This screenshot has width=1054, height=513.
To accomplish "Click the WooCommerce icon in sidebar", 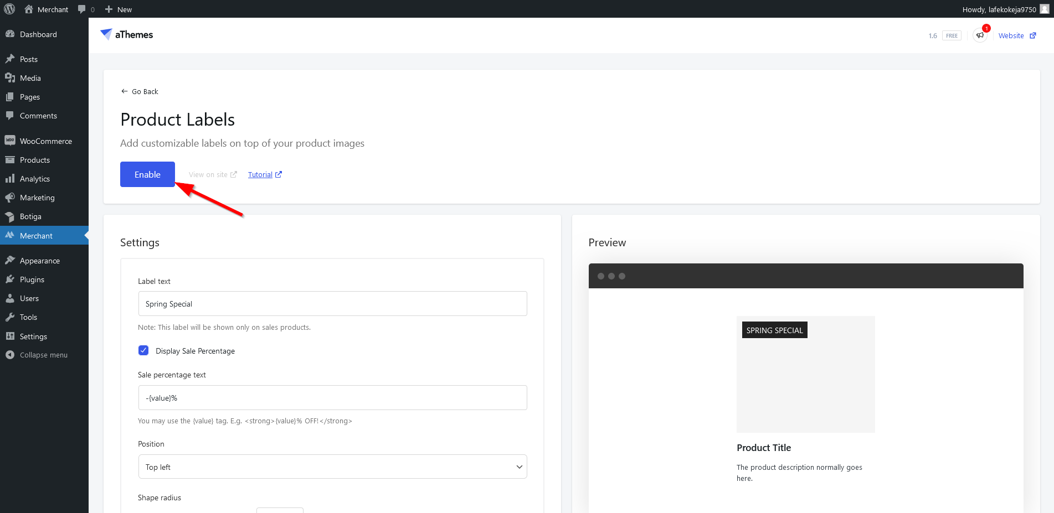I will tap(10, 141).
